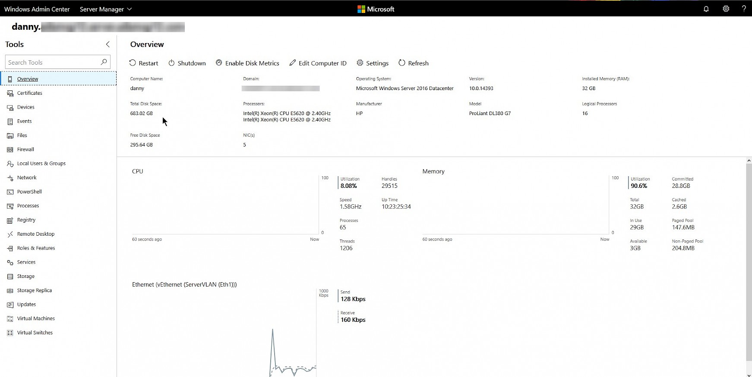Open the help question mark icon

coord(744,9)
